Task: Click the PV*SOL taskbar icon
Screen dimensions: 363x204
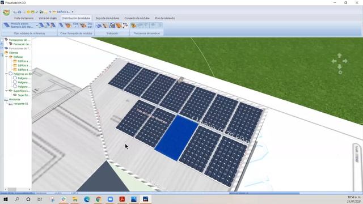Action: pyautogui.click(x=145, y=199)
